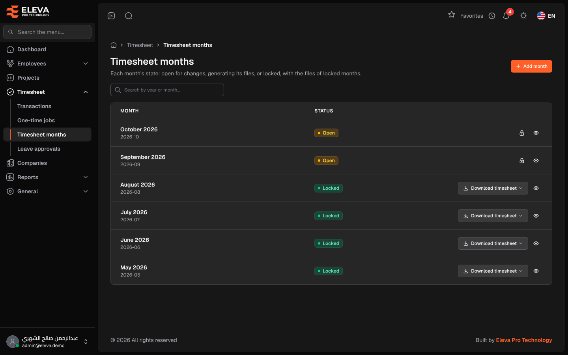Screen dimensions: 568x355
Task: Open Dashboard in the sidebar
Action: pos(47,49)
